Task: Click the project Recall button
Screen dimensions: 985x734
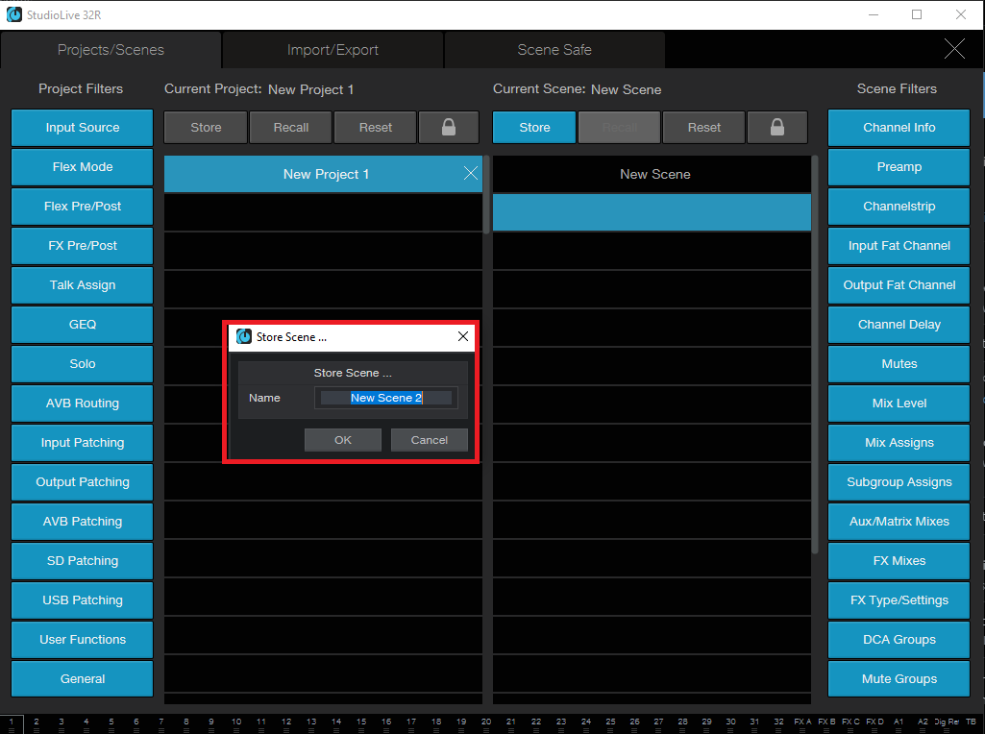Action: click(x=291, y=128)
